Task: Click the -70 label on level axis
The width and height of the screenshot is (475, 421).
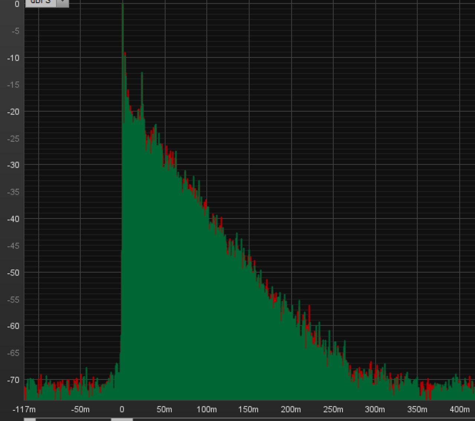Action: click(x=13, y=380)
